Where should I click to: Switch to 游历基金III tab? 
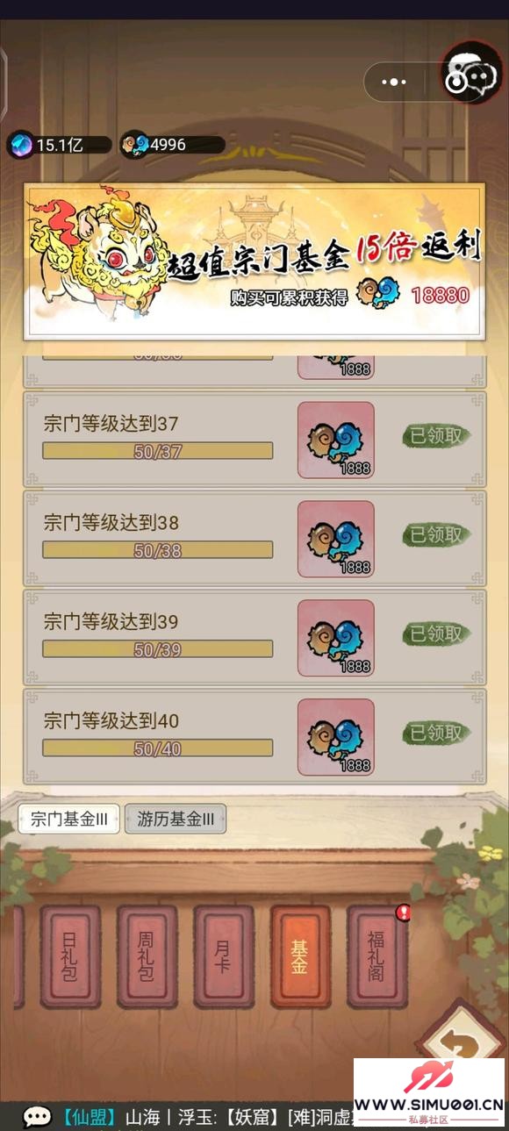pos(176,819)
